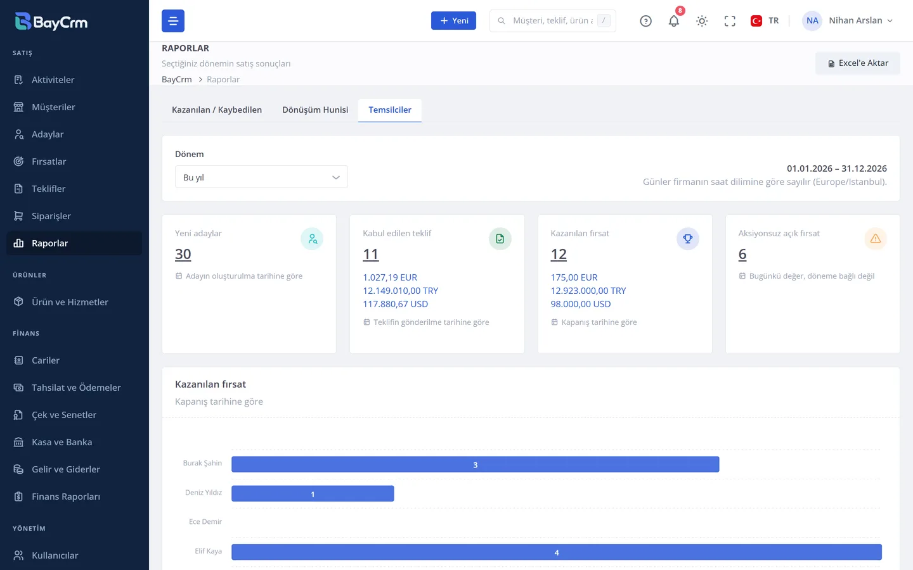Click Elif Kaya's bar in chart
Image resolution: width=913 pixels, height=570 pixels.
click(557, 552)
